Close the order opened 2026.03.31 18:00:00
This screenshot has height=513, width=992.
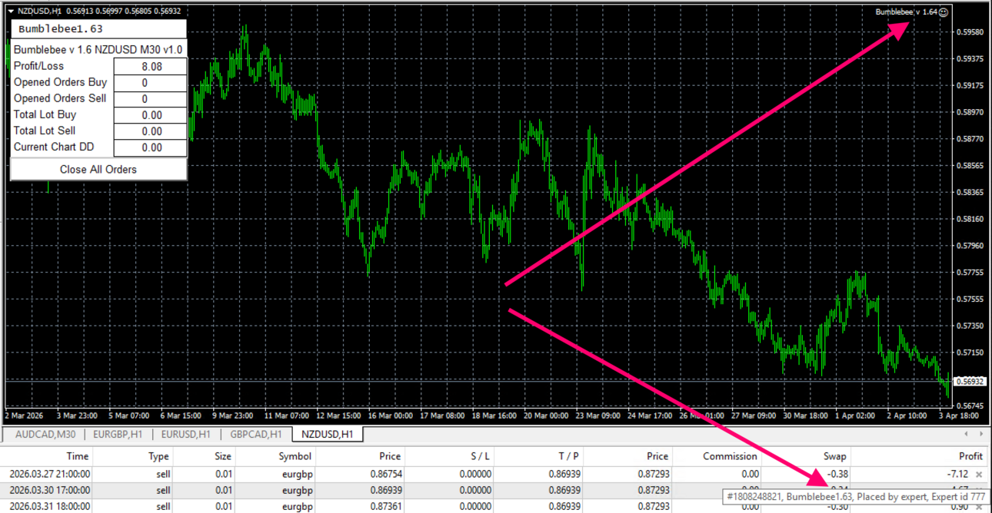[x=979, y=507]
